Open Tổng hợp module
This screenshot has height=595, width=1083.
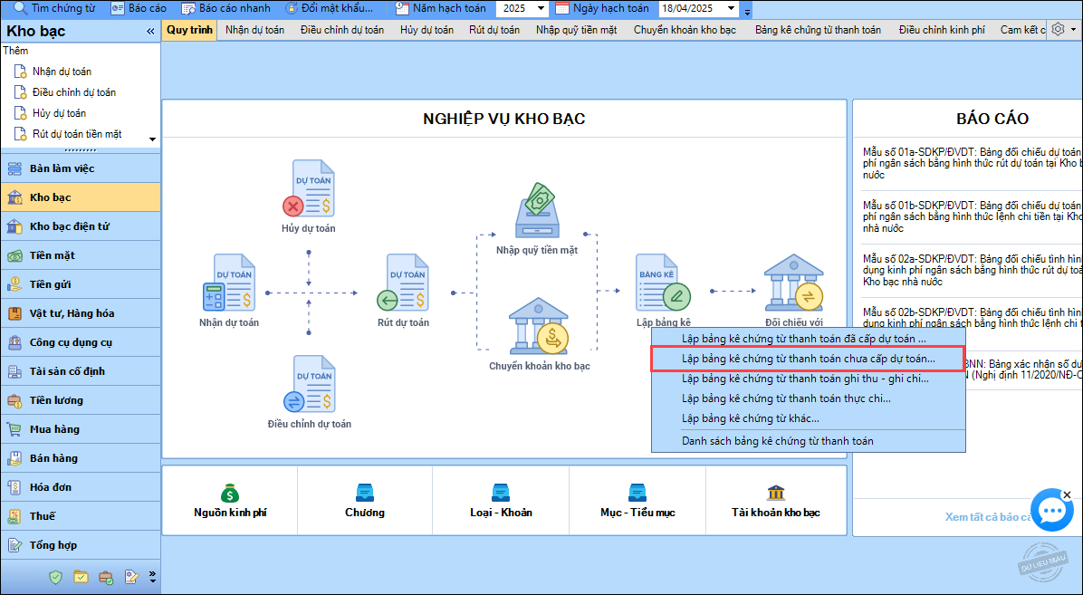pos(80,545)
